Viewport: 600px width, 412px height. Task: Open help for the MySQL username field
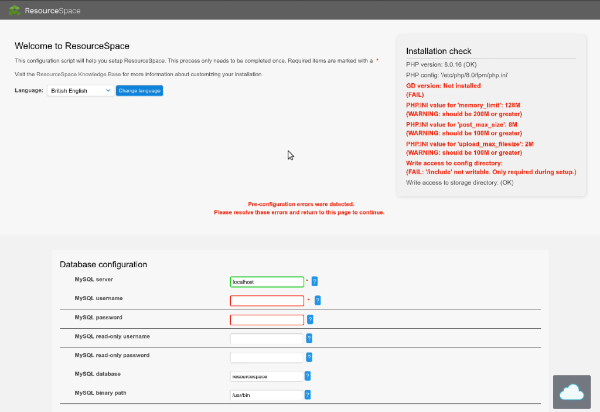317,300
